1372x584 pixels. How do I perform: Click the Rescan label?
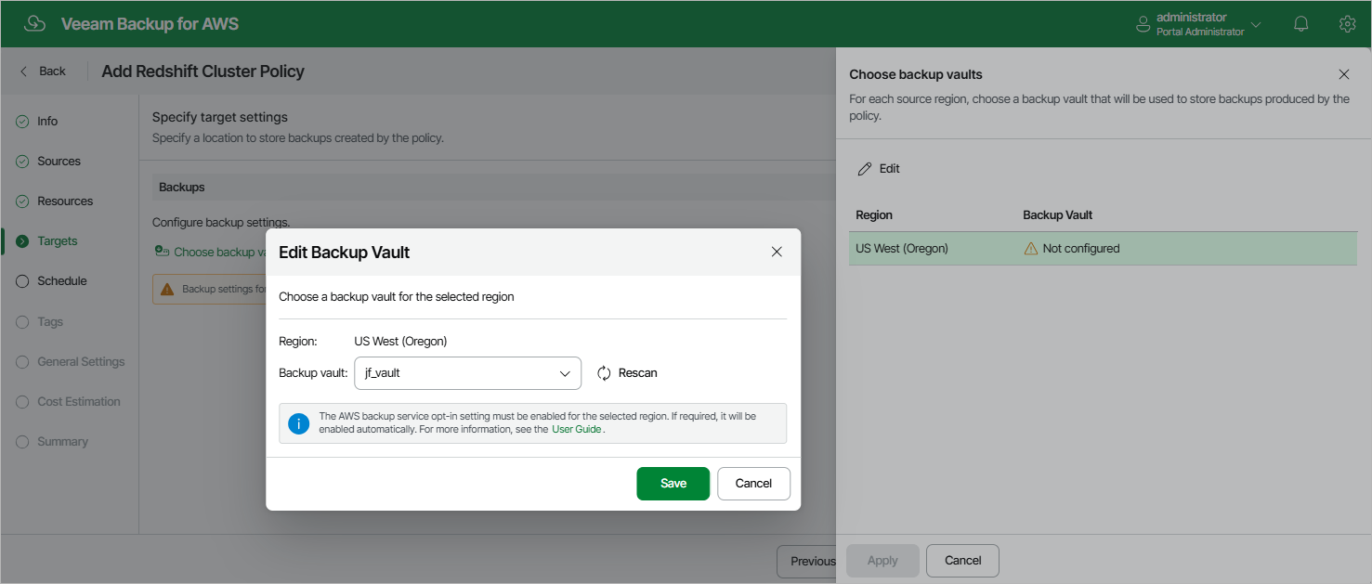637,373
